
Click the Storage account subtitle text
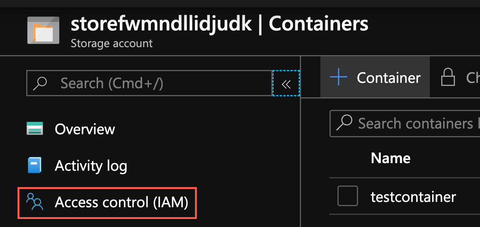[x=111, y=43]
